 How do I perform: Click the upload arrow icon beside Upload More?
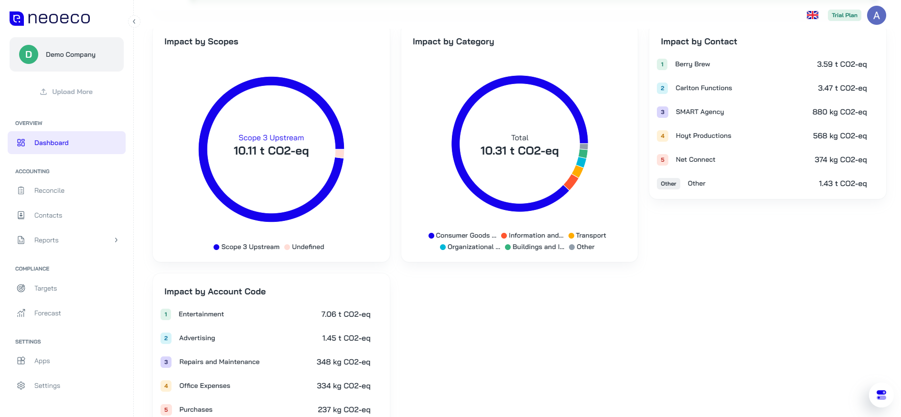click(43, 92)
